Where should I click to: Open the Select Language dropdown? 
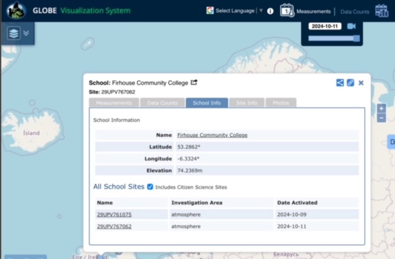click(x=235, y=11)
